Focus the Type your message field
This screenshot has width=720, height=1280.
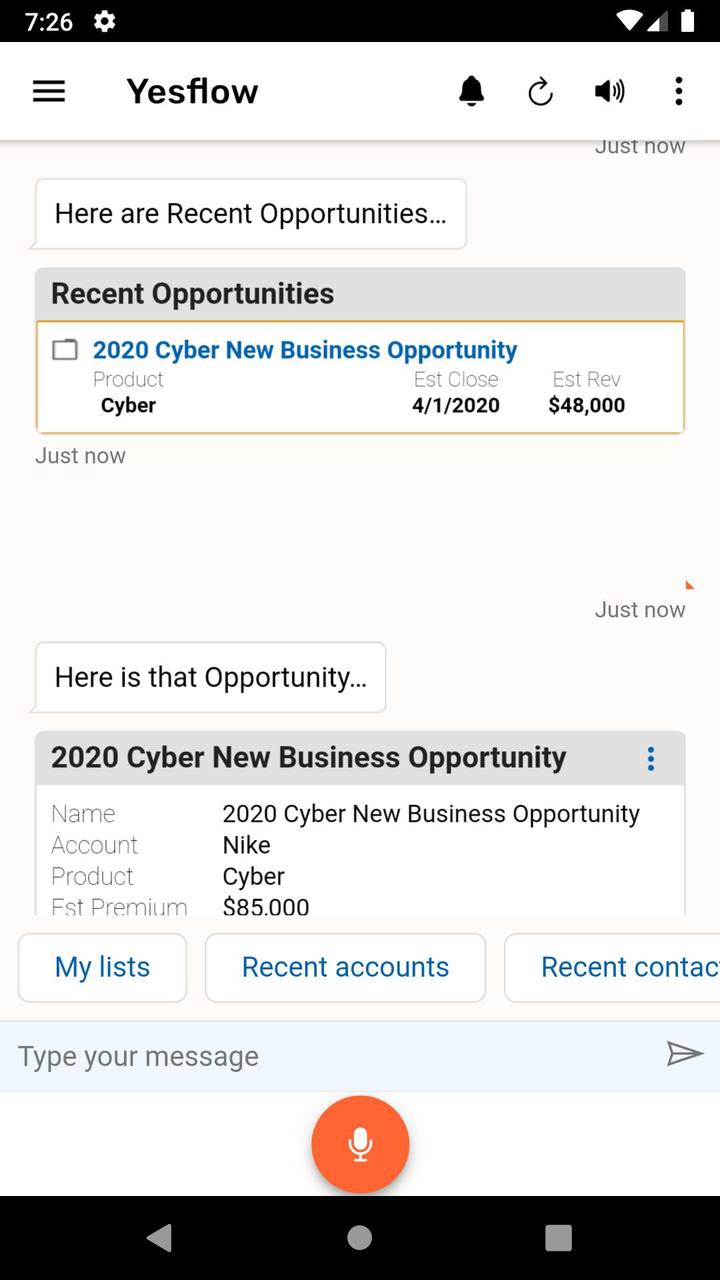(333, 1056)
